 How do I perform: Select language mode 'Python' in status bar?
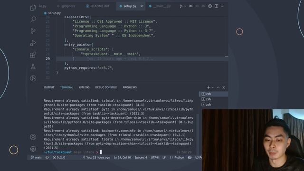(179, 157)
